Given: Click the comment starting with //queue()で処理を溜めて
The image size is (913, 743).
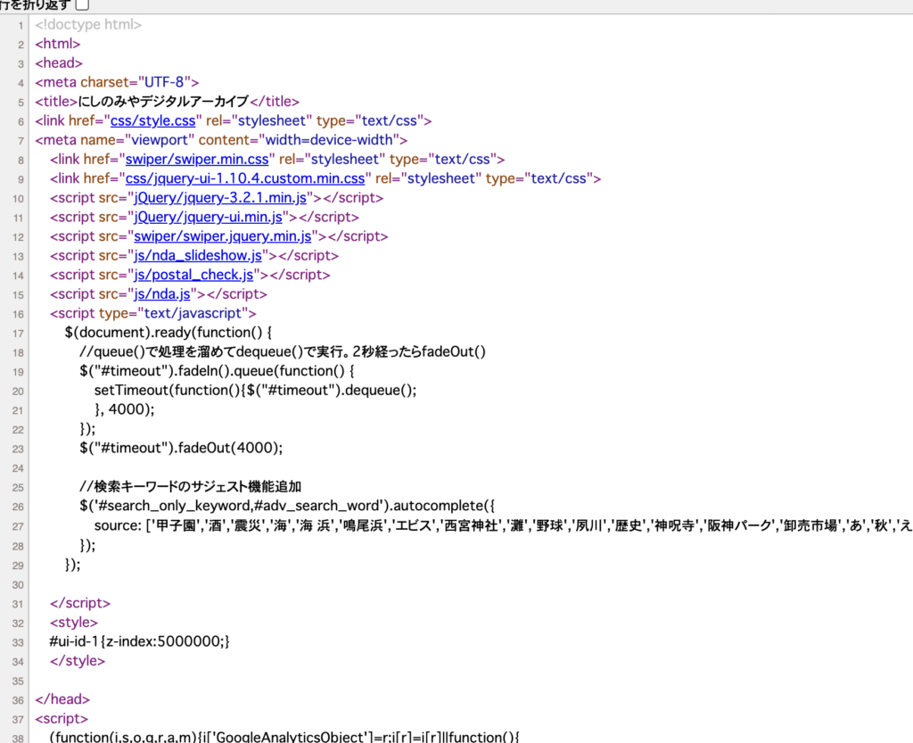Looking at the screenshot, I should (283, 351).
